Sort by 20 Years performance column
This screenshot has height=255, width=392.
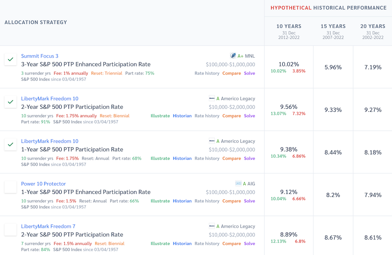pyautogui.click(x=373, y=26)
